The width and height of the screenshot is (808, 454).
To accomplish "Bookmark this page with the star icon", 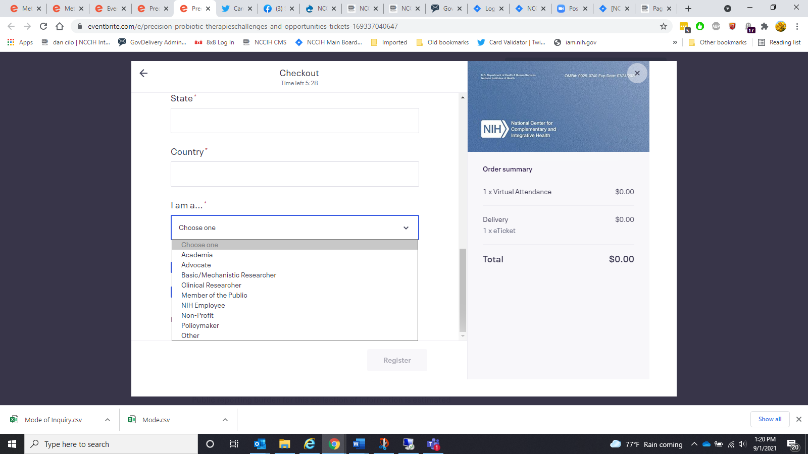I will (x=664, y=26).
